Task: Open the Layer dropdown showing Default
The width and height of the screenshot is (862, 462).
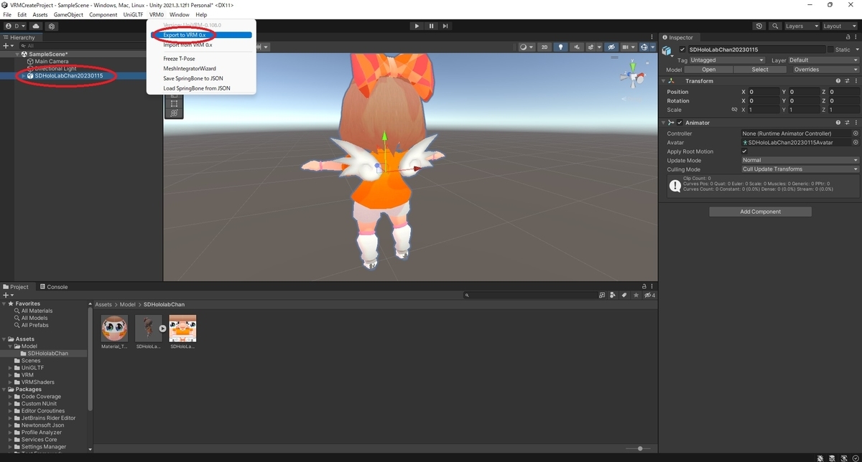Action: pyautogui.click(x=823, y=60)
